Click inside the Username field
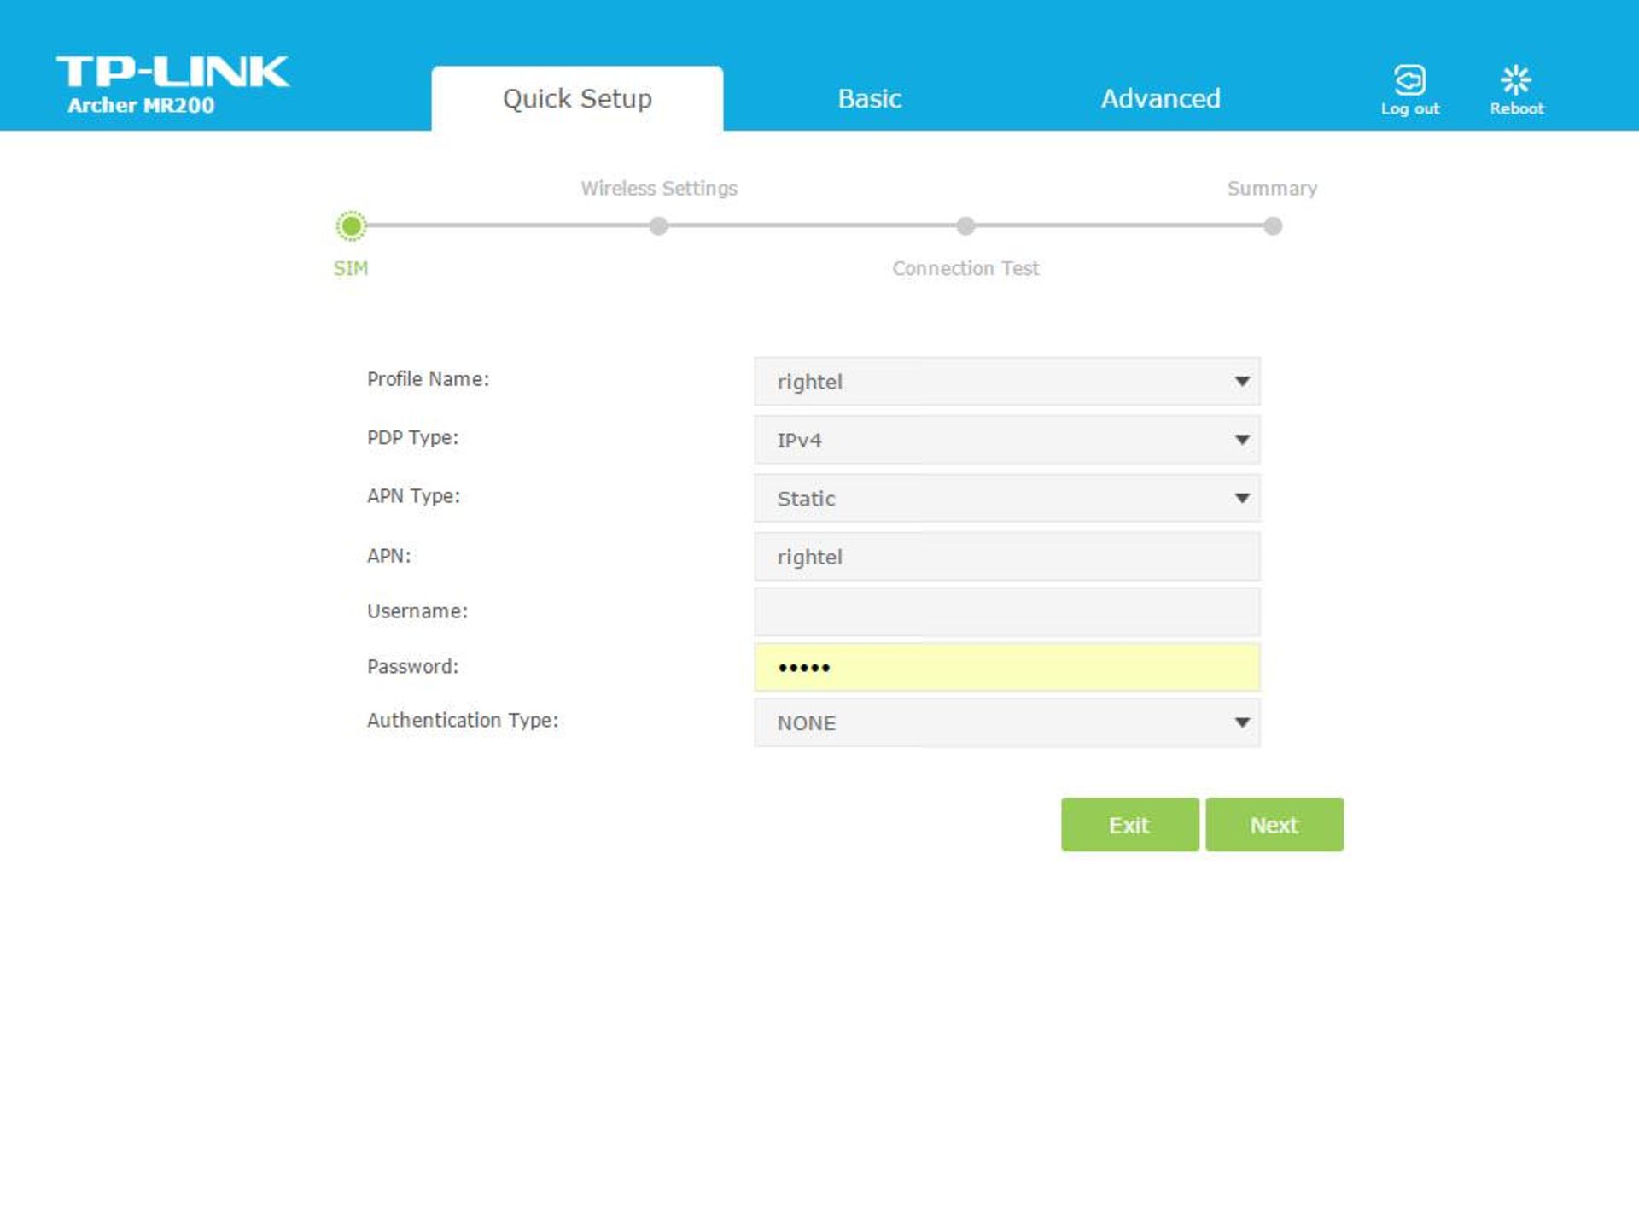 point(1006,611)
